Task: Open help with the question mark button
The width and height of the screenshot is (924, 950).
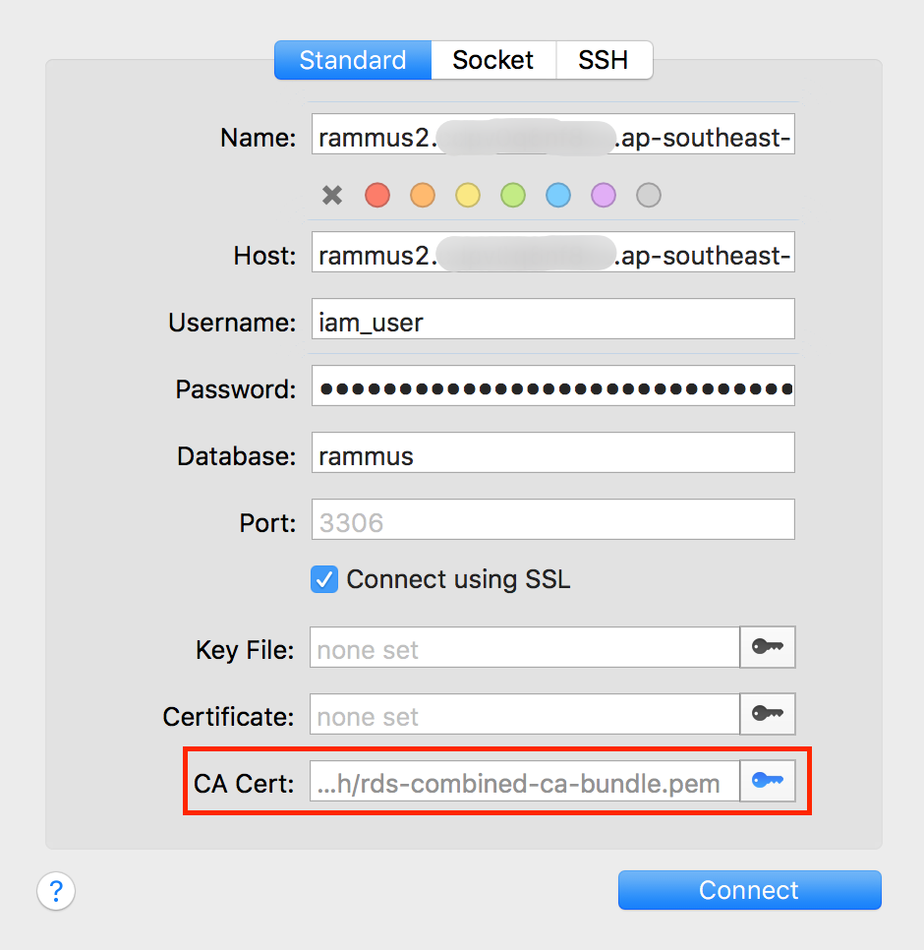Action: coord(56,891)
